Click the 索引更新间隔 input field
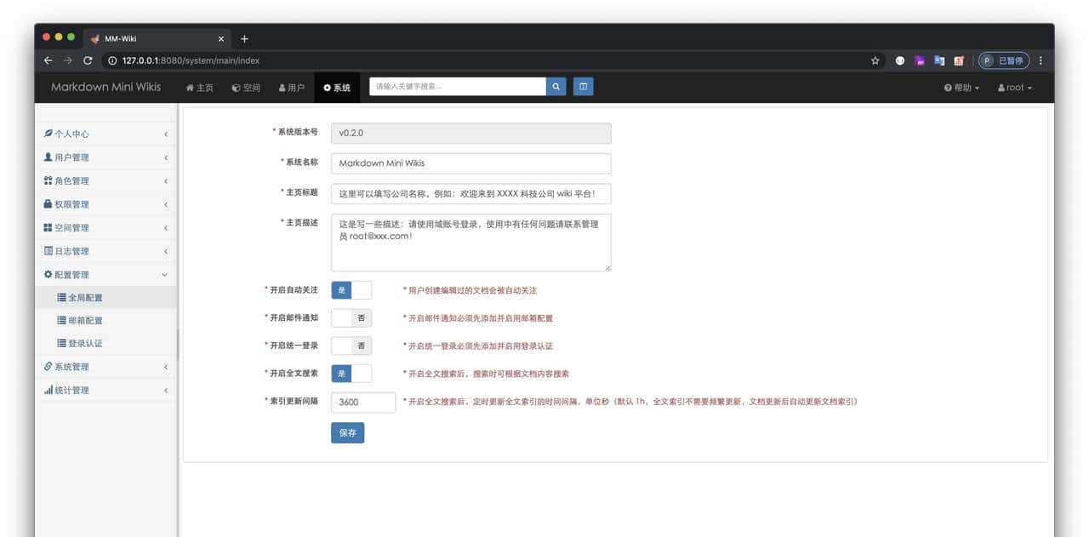Viewport: 1089px width, 537px height. (363, 402)
